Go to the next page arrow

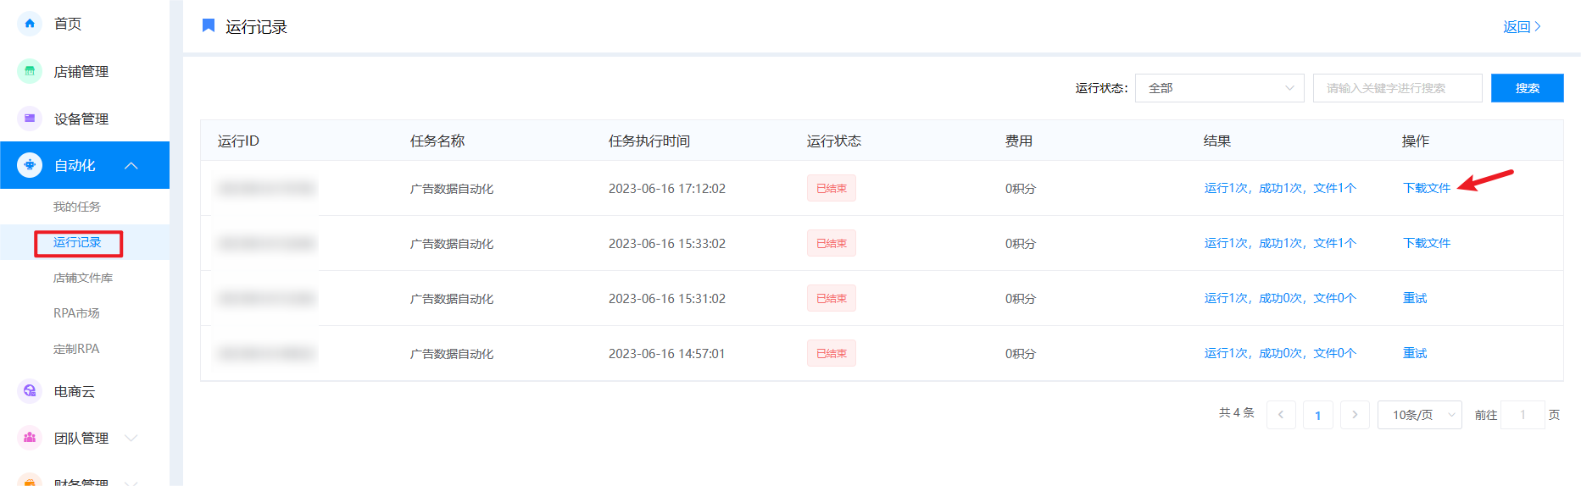(x=1355, y=415)
